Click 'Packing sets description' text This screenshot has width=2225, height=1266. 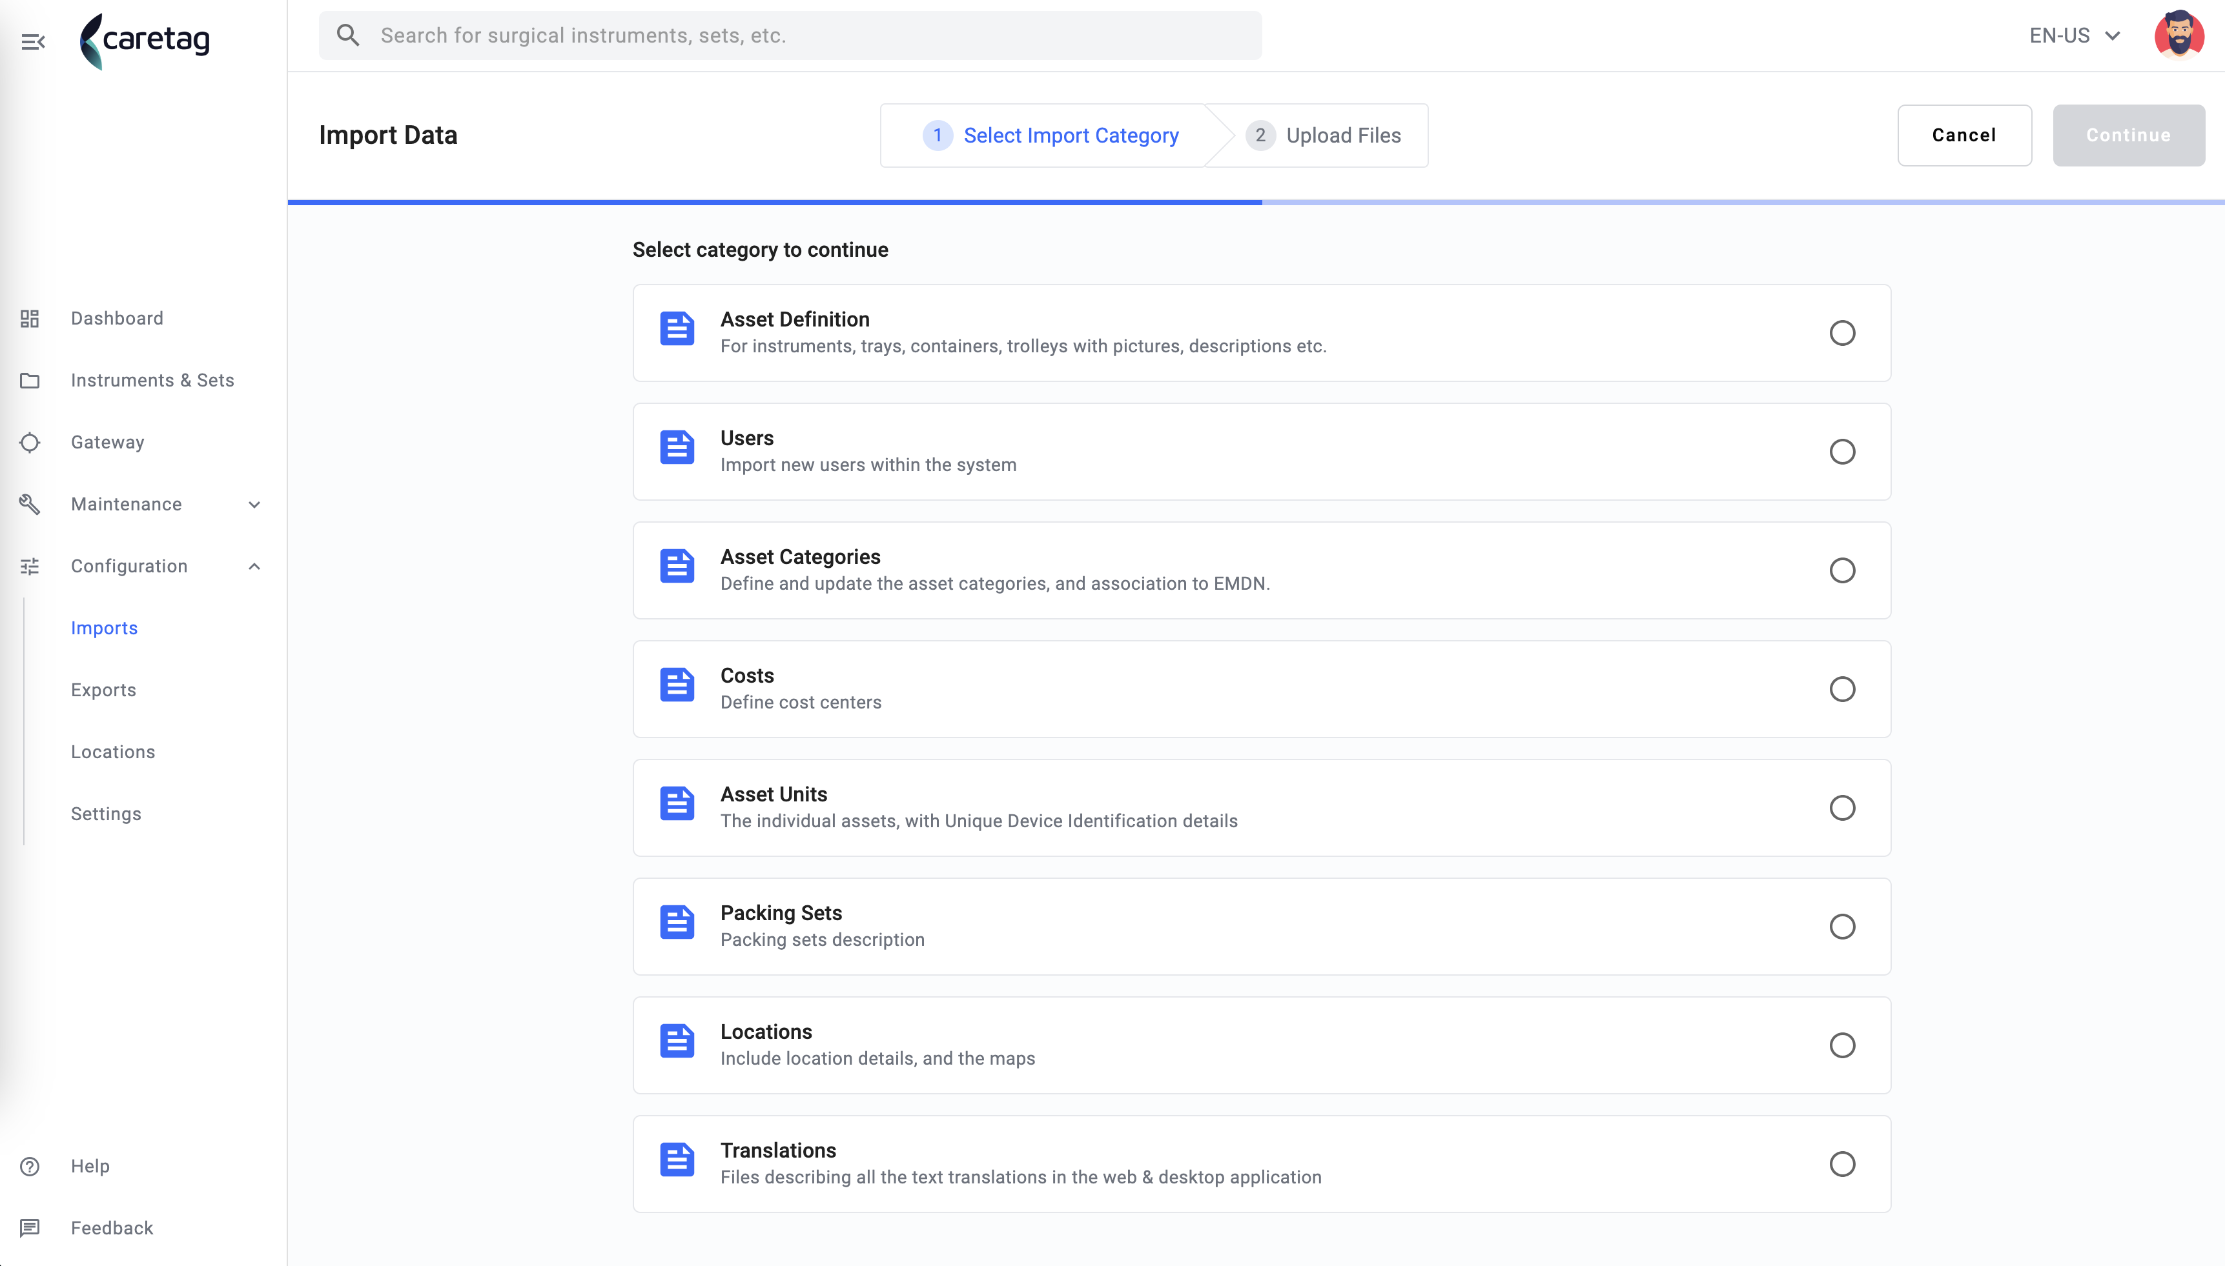click(822, 939)
